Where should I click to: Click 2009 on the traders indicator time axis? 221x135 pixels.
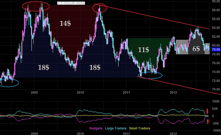tap(34, 134)
